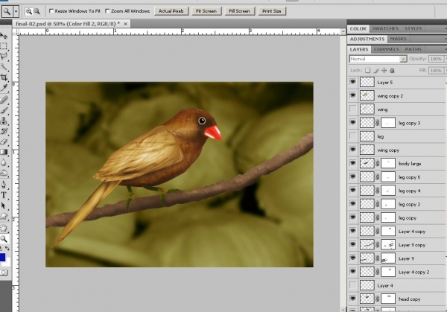Select the Zoom tool in the toolbox
447x312 pixels.
[x=4, y=239]
